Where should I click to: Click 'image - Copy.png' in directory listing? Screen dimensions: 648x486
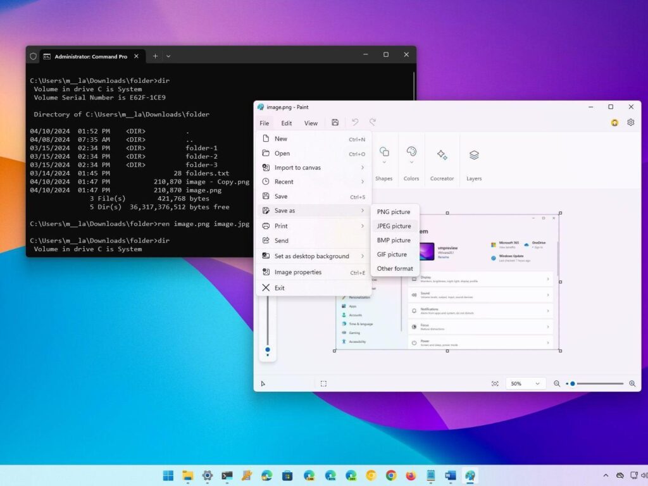218,182
